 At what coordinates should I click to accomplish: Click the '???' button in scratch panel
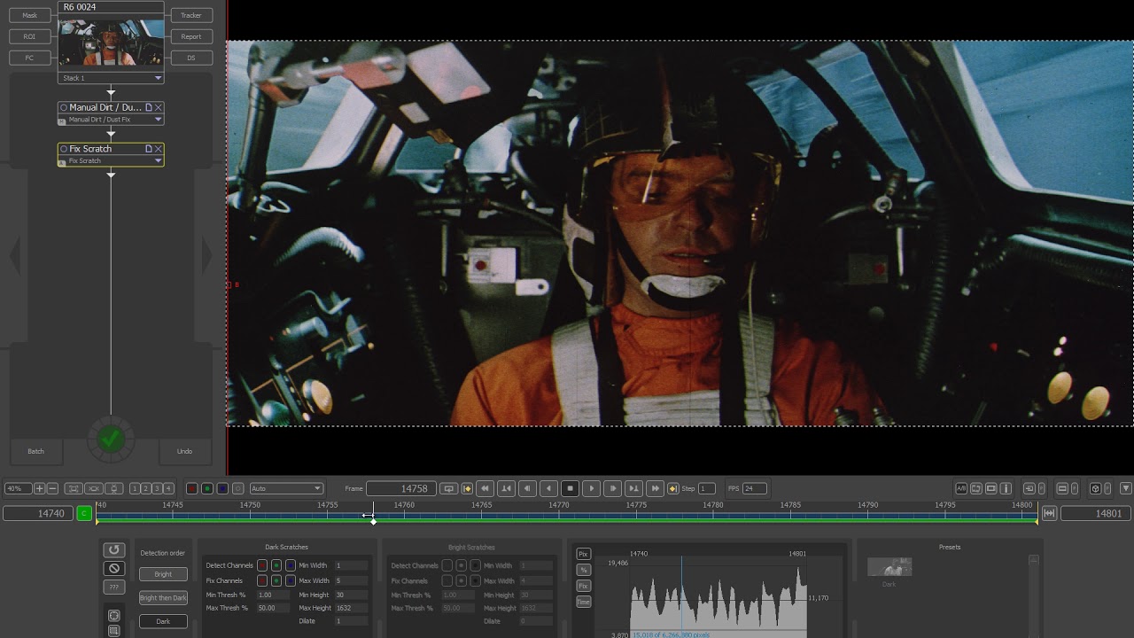click(113, 587)
